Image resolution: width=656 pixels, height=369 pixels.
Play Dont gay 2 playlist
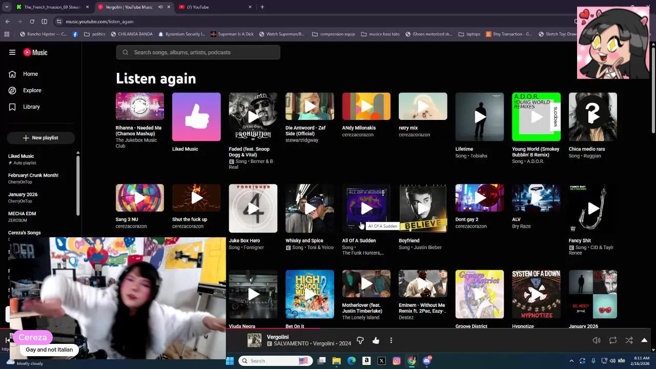click(480, 198)
